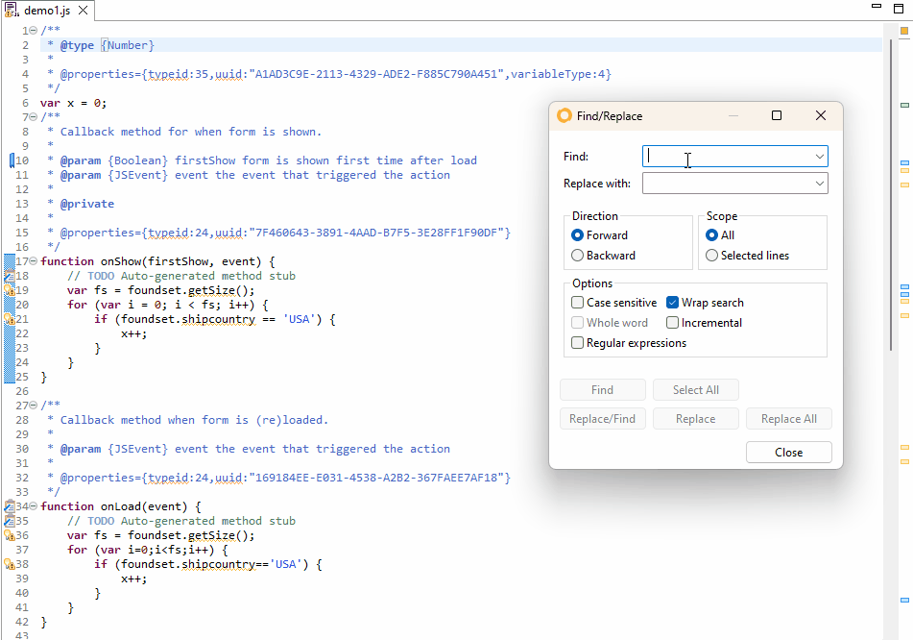Screen dimensions: 913x640
Task: Click the warning marker on line 38
Action: (10, 564)
